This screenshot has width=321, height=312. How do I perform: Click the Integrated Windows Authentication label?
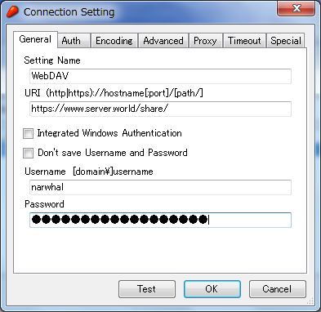(109, 133)
